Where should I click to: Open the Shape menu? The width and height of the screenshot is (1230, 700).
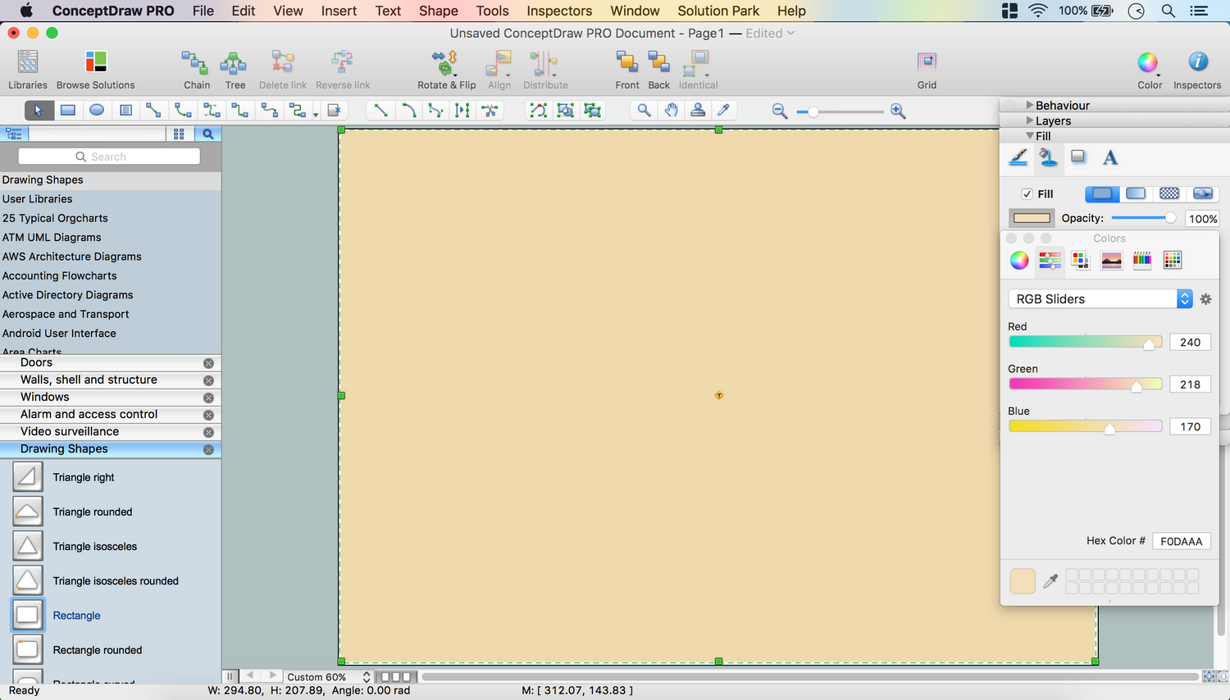pyautogui.click(x=439, y=11)
